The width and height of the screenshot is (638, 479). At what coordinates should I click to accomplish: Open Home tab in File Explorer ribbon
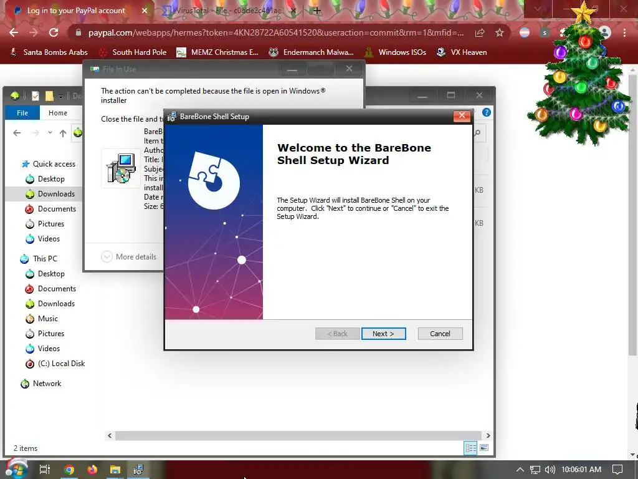click(x=58, y=113)
